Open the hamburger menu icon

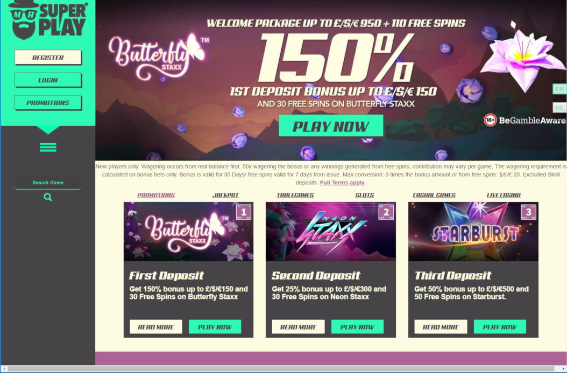[48, 147]
